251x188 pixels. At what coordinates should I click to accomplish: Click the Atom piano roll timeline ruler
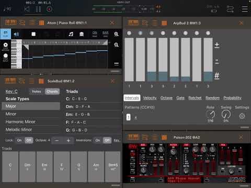(65, 42)
